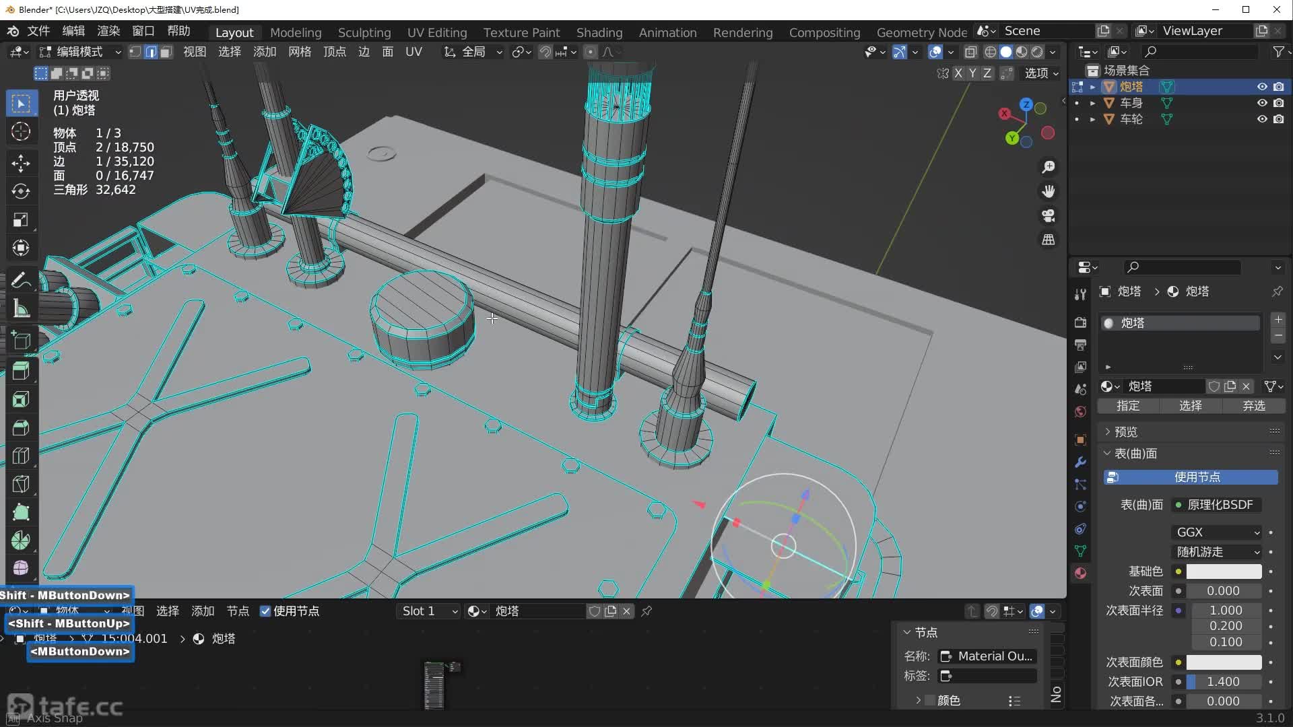The width and height of the screenshot is (1293, 727).
Task: Click the 基础色 color swatch
Action: tap(1223, 572)
